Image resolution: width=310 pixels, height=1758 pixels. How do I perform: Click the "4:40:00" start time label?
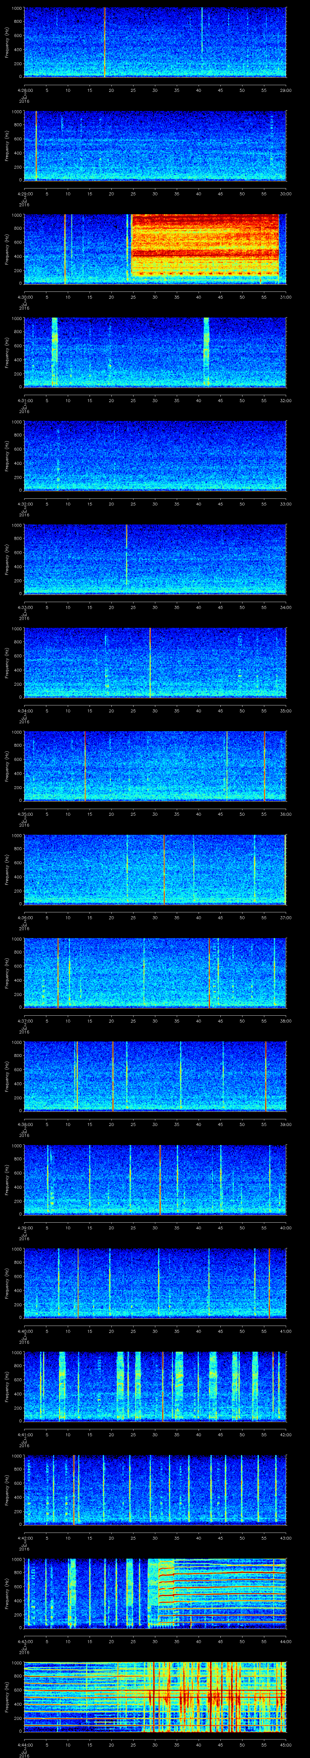(25, 1331)
